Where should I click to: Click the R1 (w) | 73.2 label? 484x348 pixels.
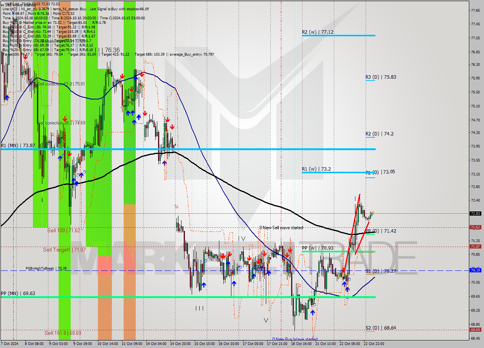(x=316, y=169)
